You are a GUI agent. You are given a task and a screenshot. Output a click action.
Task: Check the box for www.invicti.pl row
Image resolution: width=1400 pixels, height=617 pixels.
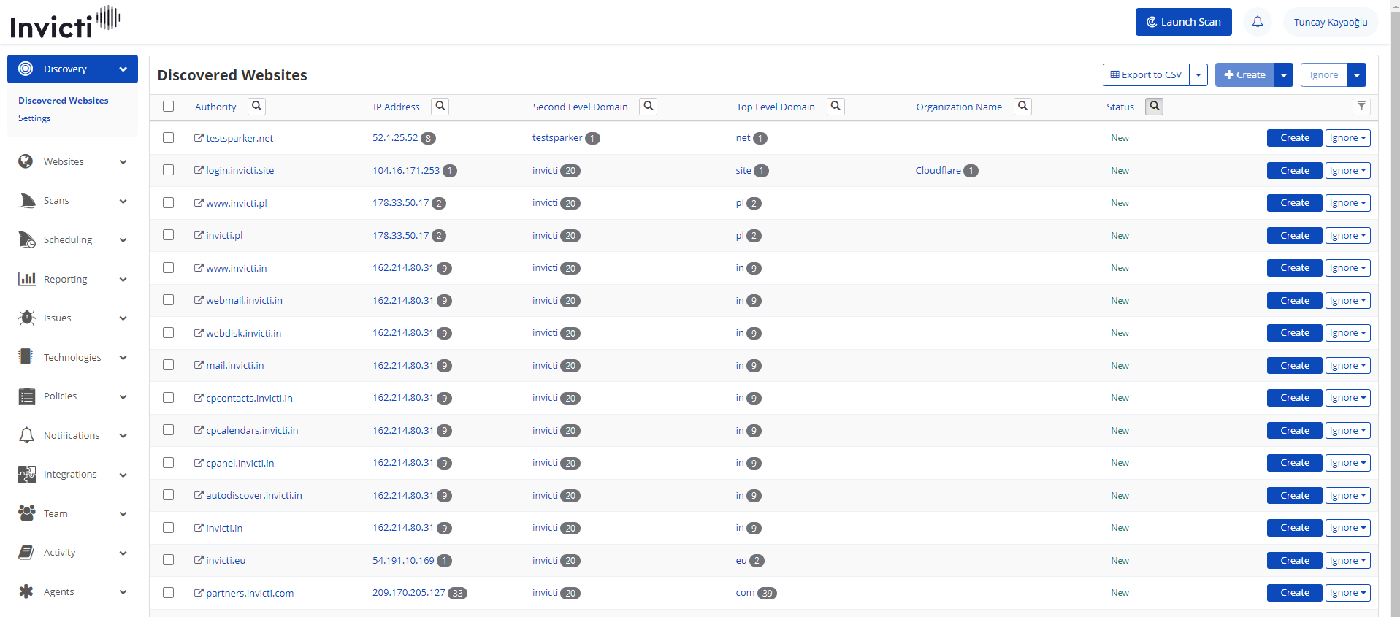169,202
